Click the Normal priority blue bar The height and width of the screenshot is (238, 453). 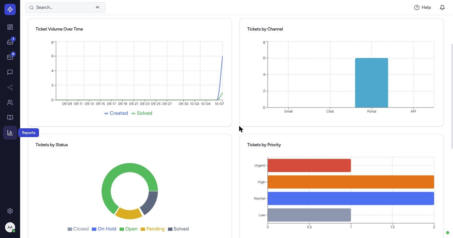pos(351,198)
